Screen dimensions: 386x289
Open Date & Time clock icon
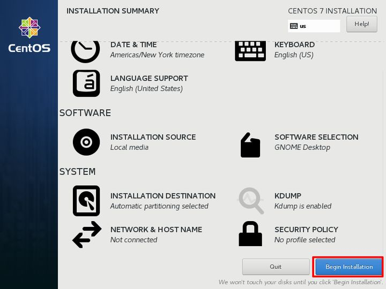[x=85, y=51]
